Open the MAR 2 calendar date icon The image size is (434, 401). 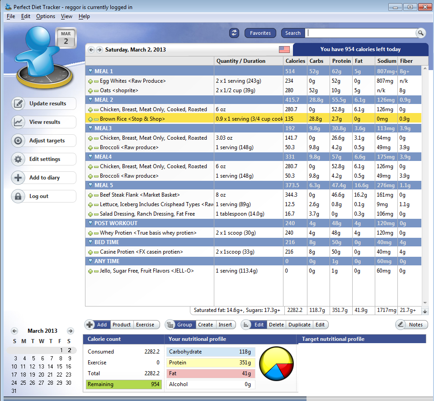tap(66, 38)
